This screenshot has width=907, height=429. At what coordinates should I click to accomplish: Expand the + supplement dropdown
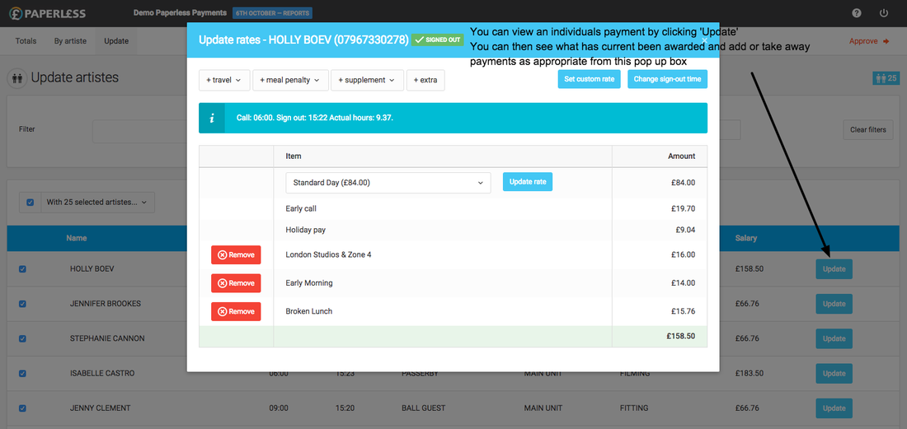point(366,80)
